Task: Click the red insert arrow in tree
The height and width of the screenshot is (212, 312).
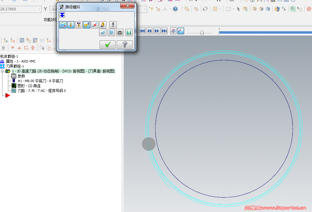Action: pos(8,96)
